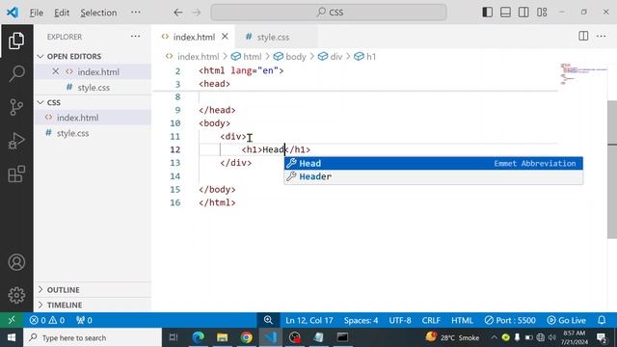
Task: Click the VS Code logo icon
Action: click(x=13, y=13)
